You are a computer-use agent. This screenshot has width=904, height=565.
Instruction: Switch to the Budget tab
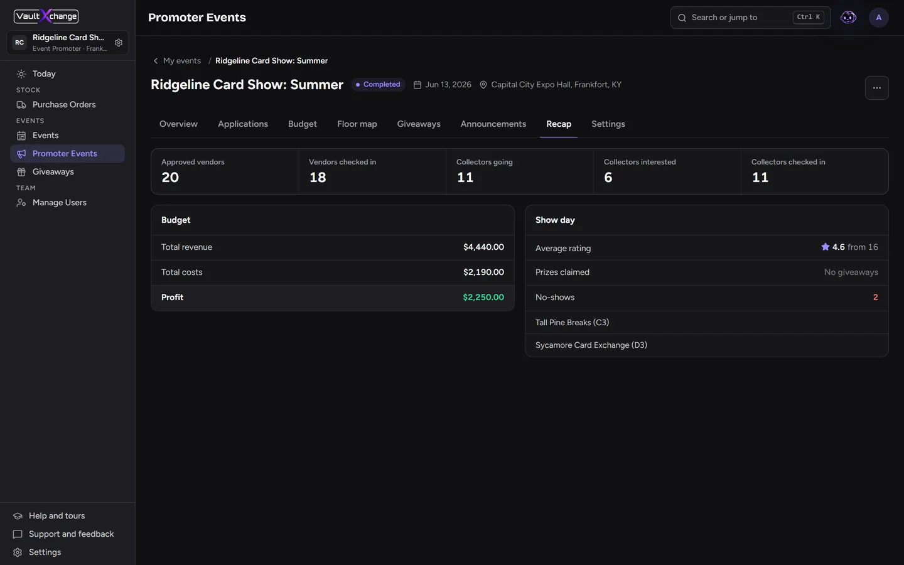coord(303,124)
